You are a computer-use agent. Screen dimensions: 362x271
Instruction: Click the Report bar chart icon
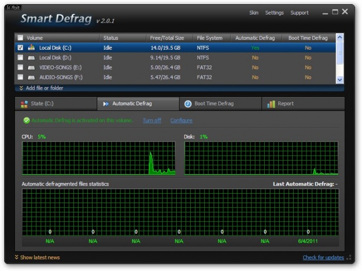point(271,104)
